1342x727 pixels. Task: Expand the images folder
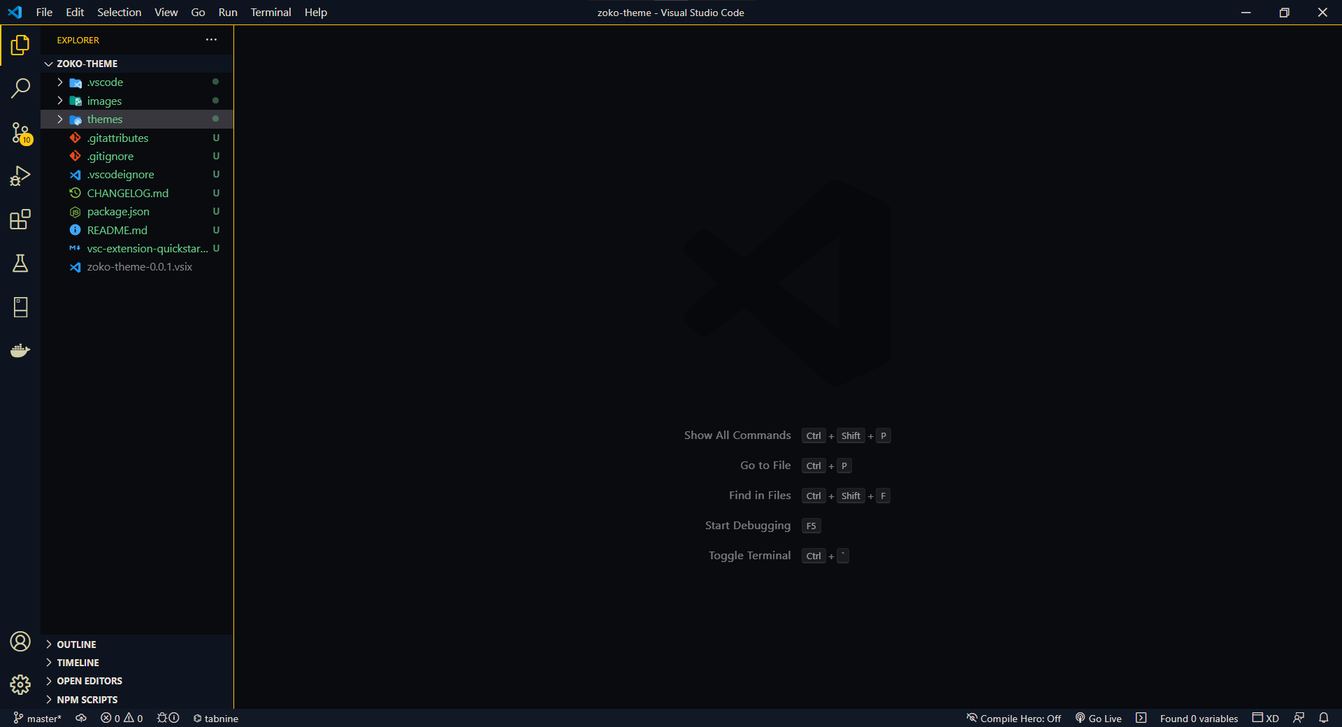137,101
